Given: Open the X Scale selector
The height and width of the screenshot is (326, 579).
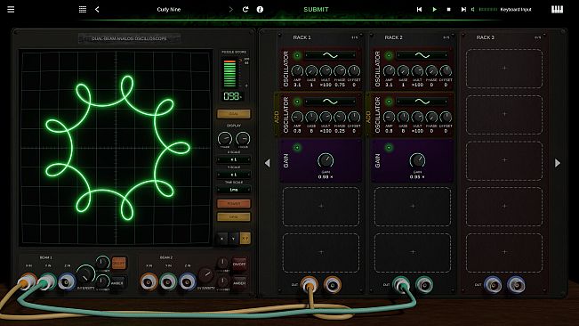Looking at the screenshot, I should pos(234,159).
